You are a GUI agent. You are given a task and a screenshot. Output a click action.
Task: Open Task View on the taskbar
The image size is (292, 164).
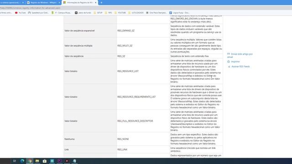click(x=15, y=161)
